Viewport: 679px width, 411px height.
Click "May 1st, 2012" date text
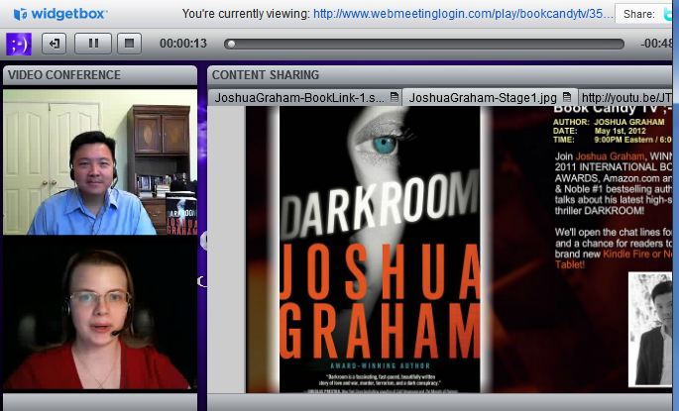621,131
